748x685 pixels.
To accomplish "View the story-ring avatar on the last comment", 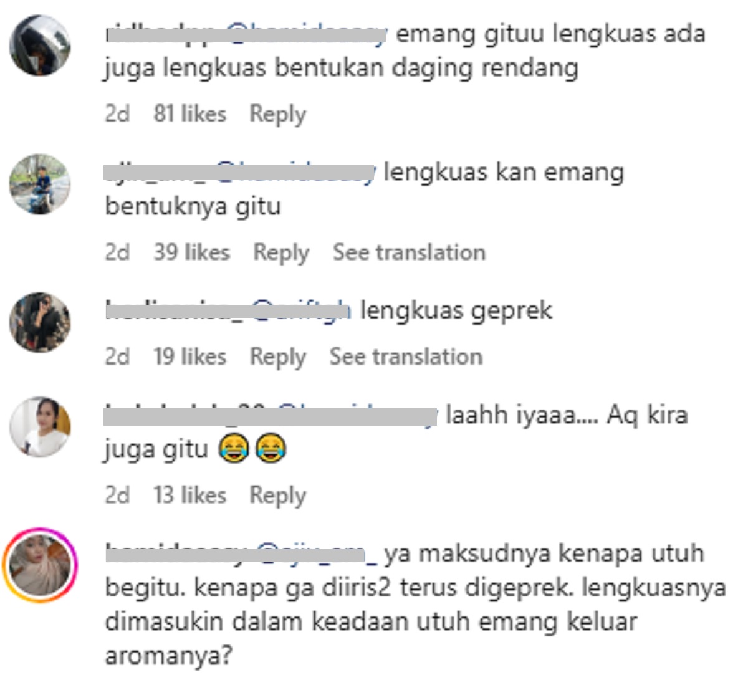I will tap(40, 565).
